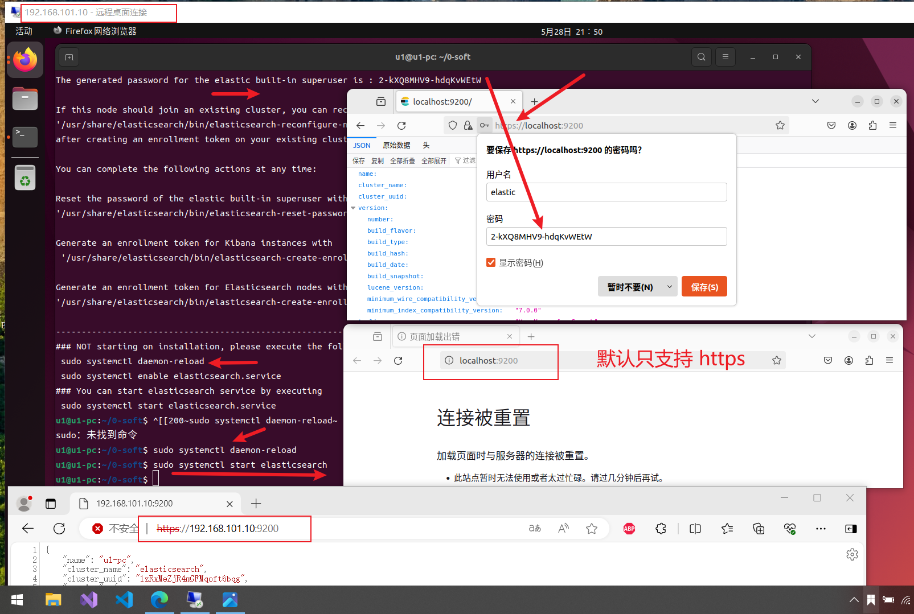Open the Edge extensions puzzle icon

pyautogui.click(x=661, y=529)
